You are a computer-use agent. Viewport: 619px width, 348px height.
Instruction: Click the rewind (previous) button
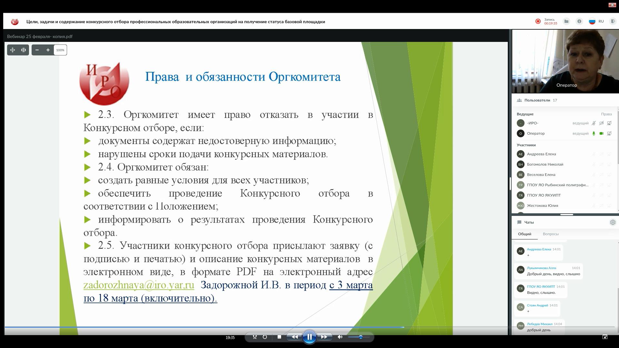(x=294, y=337)
